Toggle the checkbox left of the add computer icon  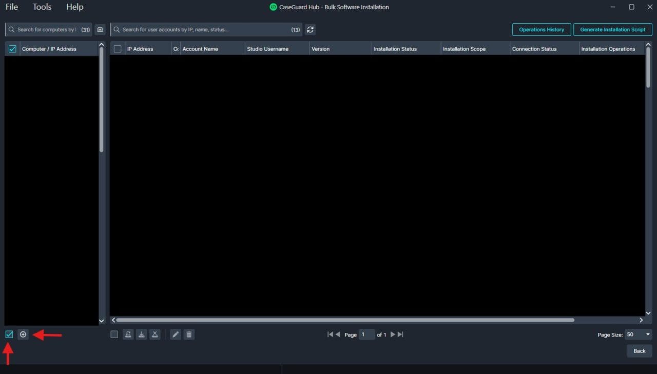[9, 334]
